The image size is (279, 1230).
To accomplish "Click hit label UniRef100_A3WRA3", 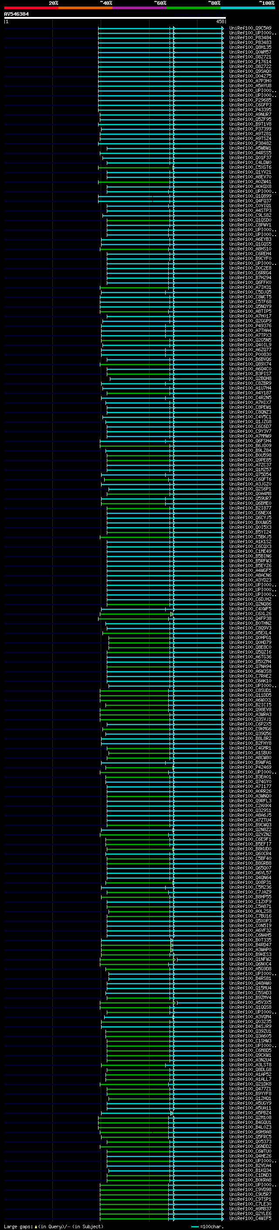I will pyautogui.click(x=250, y=714).
